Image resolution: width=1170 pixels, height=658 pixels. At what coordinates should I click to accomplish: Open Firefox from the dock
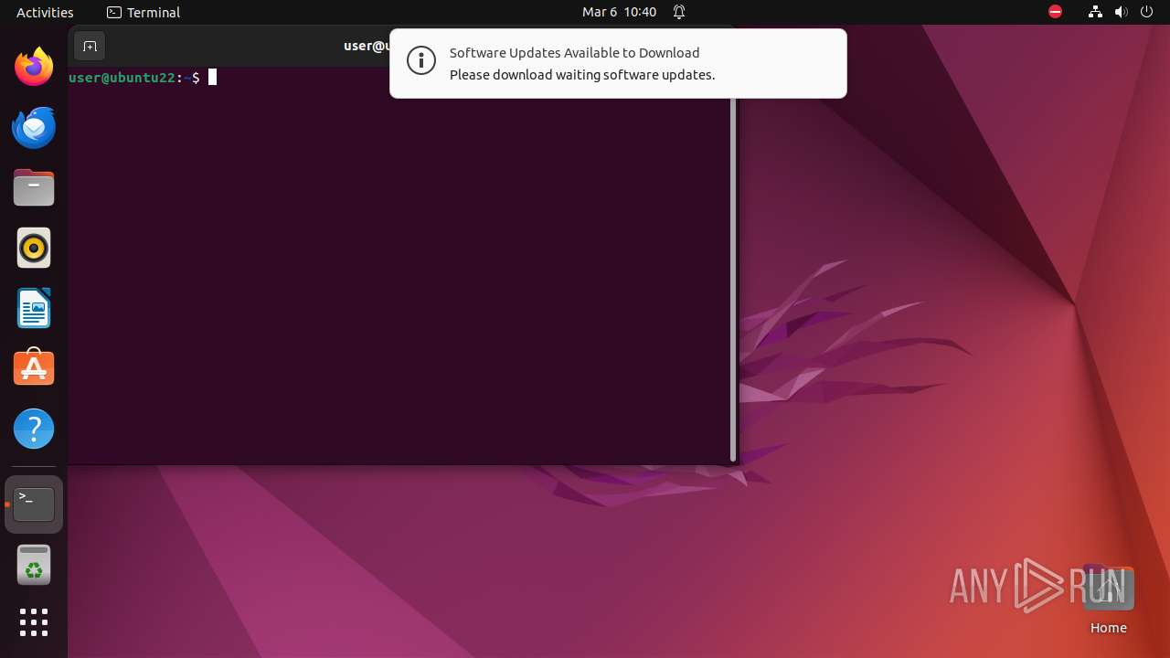tap(34, 67)
